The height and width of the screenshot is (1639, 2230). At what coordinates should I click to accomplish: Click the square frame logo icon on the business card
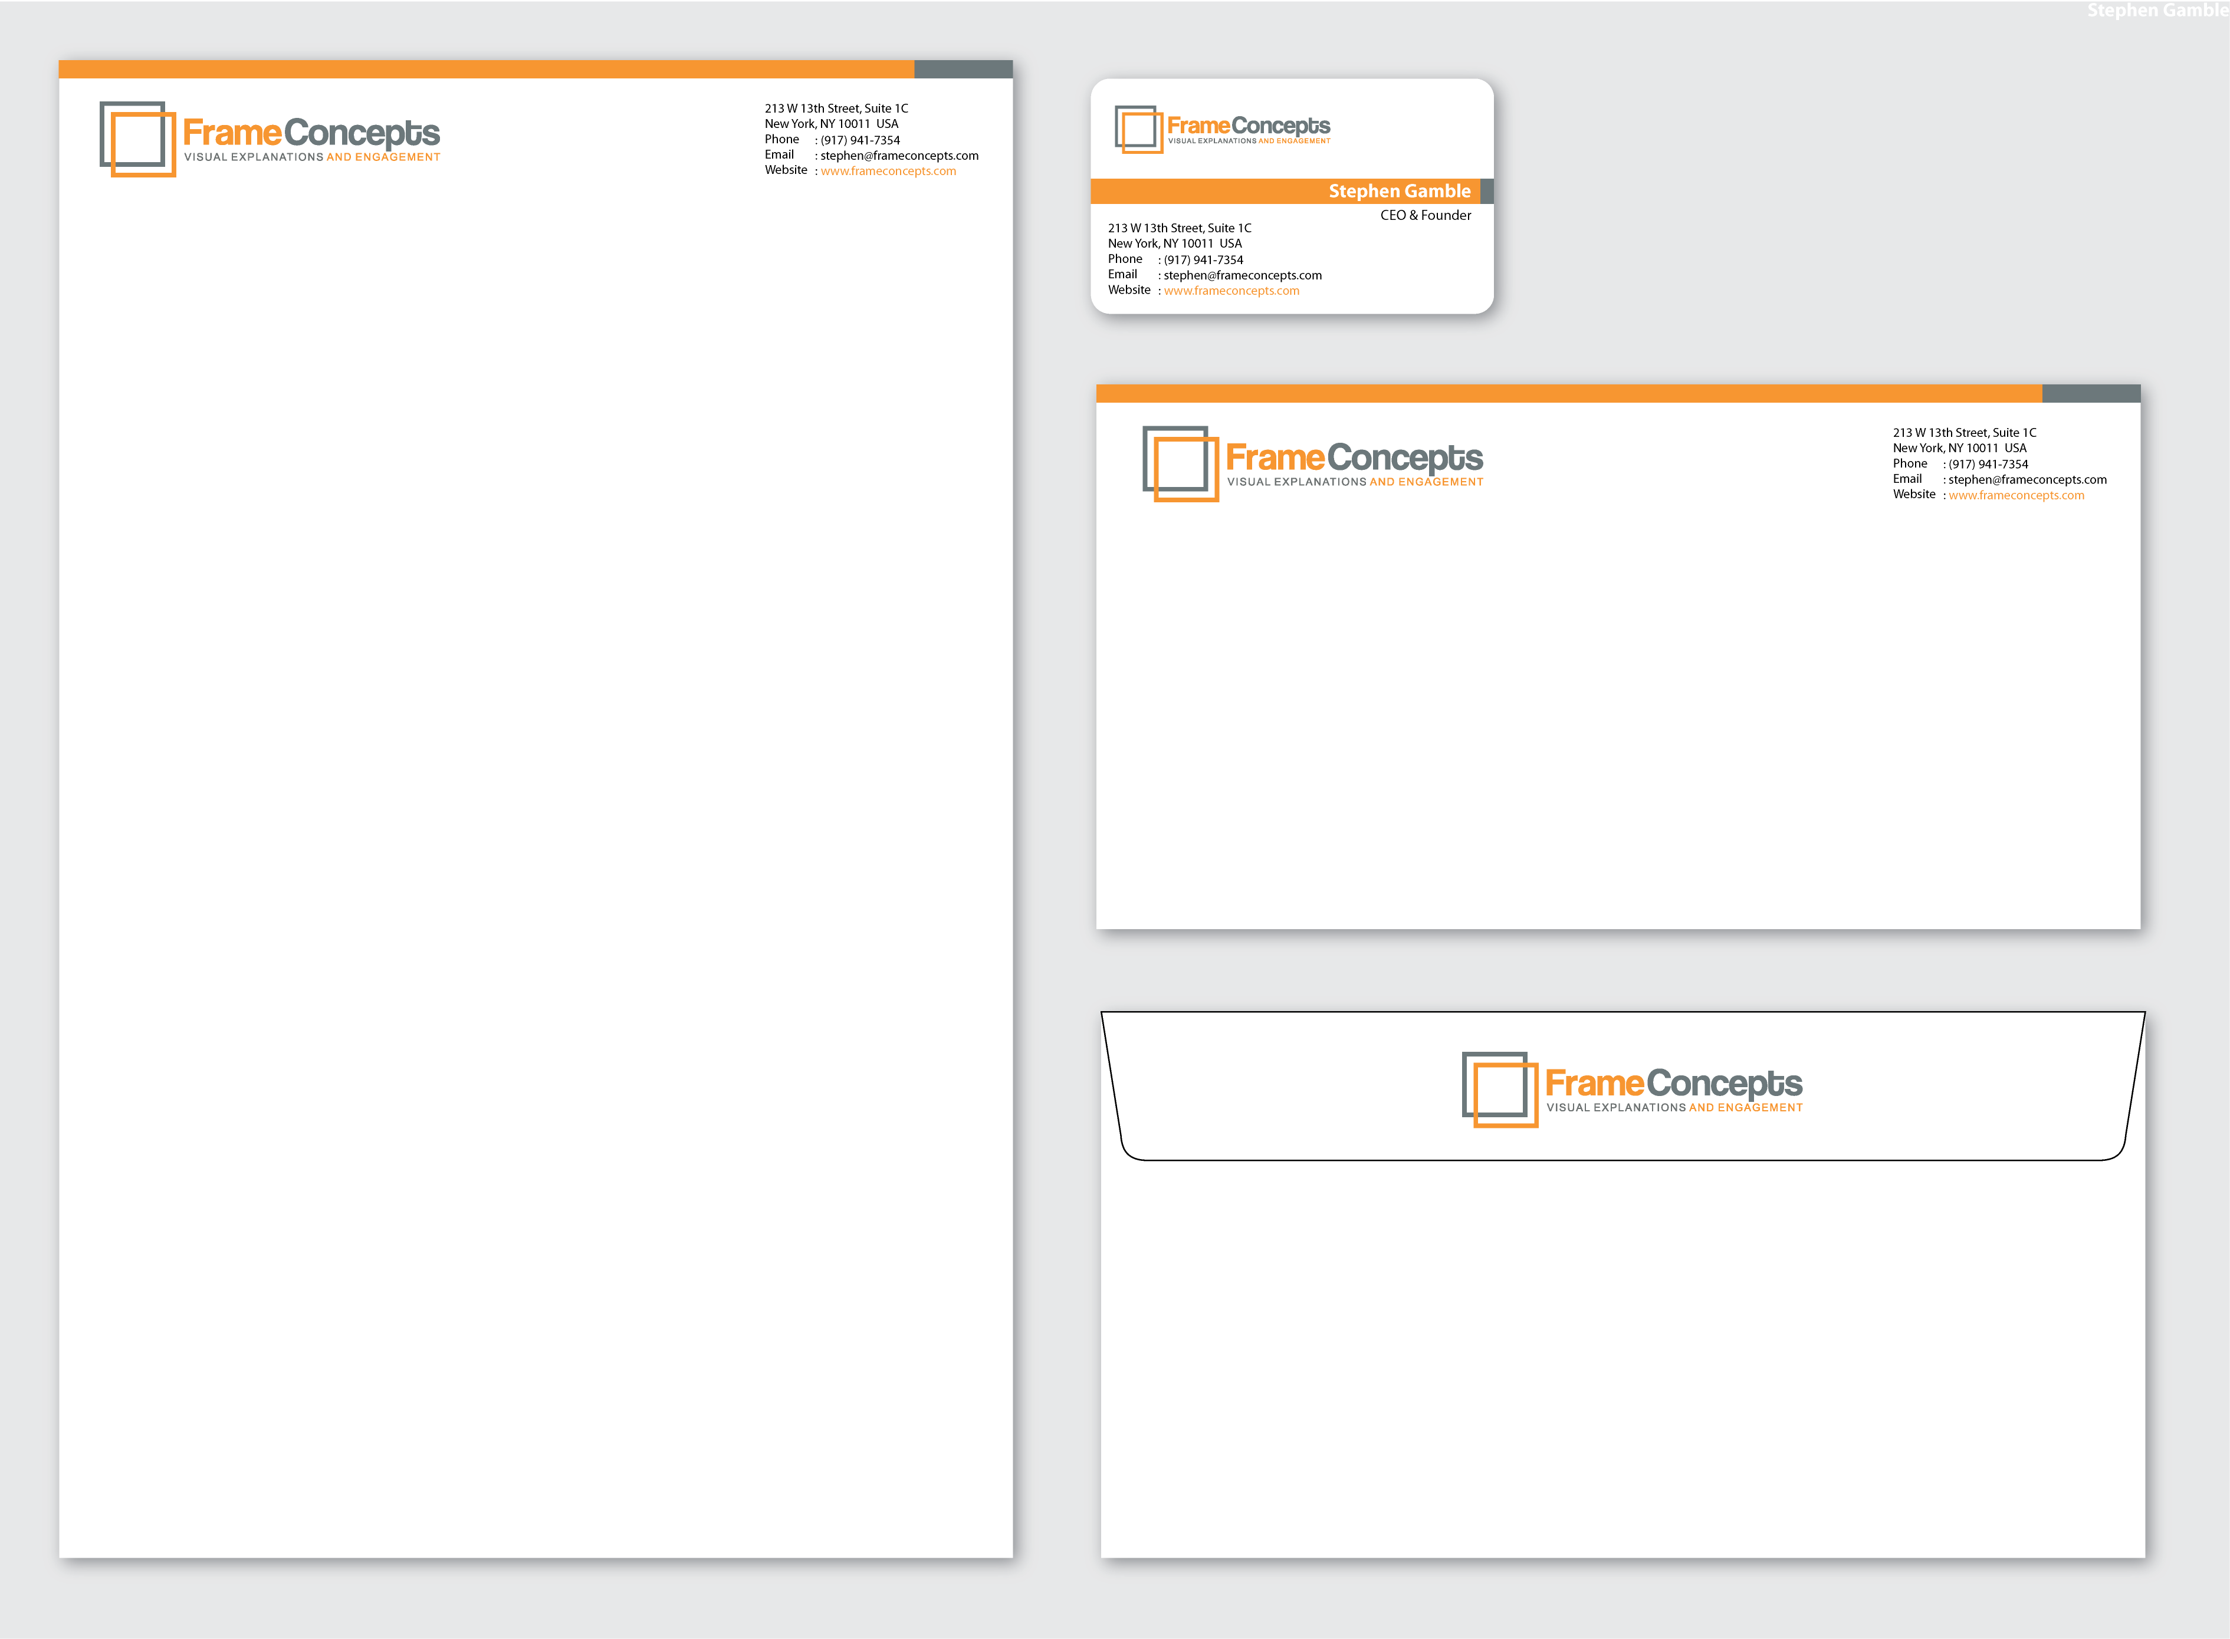point(1138,130)
